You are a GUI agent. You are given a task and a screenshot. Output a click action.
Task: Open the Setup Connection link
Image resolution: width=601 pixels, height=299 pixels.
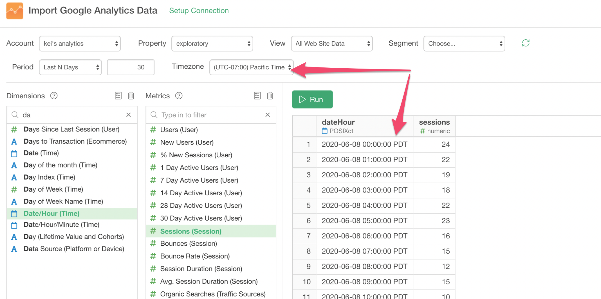[x=199, y=11]
